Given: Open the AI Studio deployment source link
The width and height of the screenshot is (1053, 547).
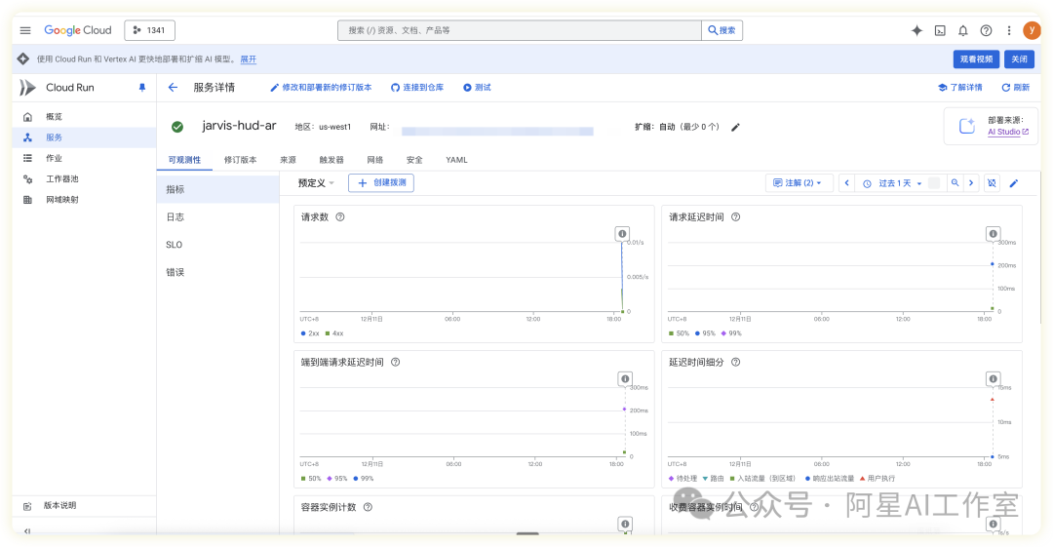Looking at the screenshot, I should tap(1007, 132).
